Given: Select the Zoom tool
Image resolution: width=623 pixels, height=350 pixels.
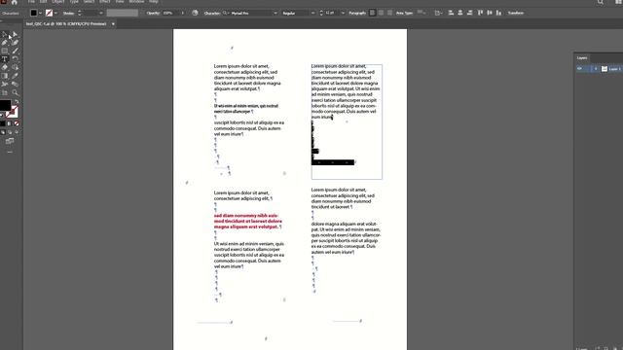Looking at the screenshot, I should pyautogui.click(x=15, y=92).
